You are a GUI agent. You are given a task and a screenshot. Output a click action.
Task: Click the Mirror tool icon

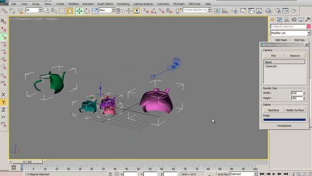pyautogui.click(x=217, y=11)
